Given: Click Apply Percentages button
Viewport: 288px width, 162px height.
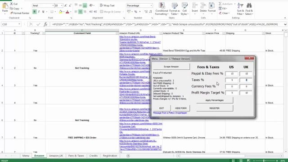Looking at the screenshot, I should point(215,100).
